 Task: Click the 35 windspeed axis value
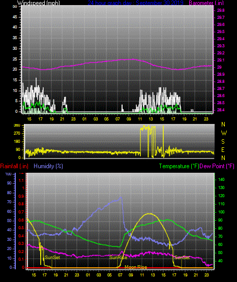[x=15, y=38]
